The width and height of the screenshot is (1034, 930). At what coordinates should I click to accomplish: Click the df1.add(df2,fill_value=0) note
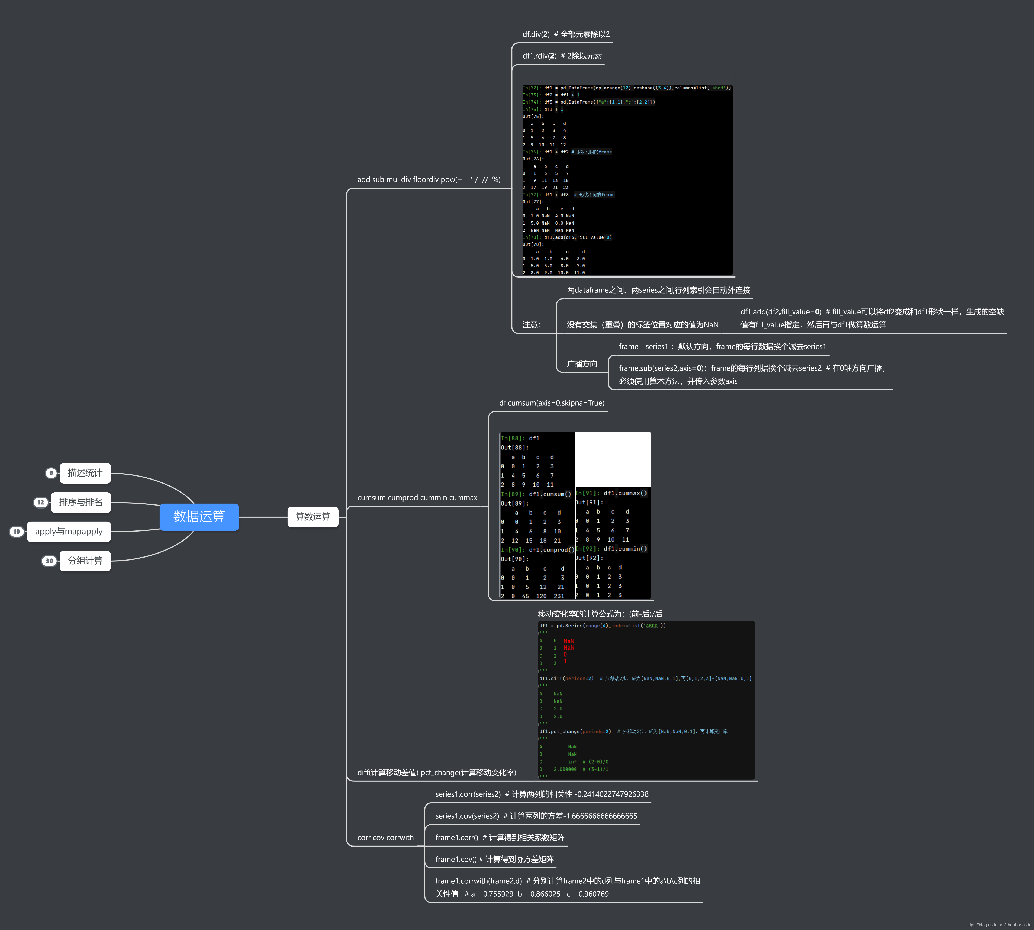[x=872, y=318]
